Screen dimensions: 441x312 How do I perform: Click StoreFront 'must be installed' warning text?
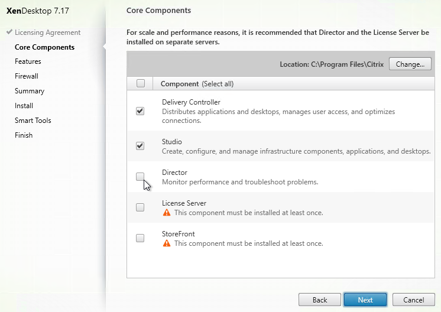coord(248,243)
